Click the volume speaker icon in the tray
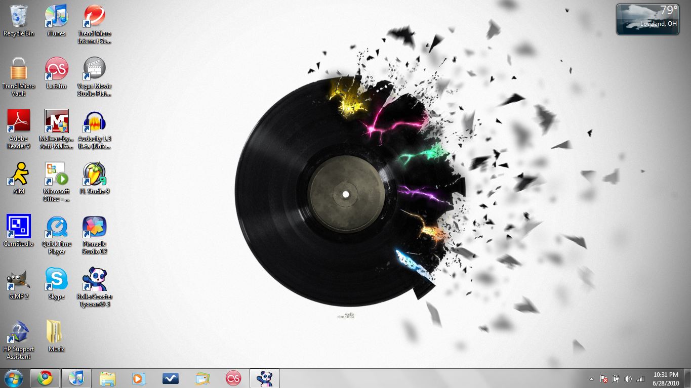691x388 pixels. [x=628, y=379]
